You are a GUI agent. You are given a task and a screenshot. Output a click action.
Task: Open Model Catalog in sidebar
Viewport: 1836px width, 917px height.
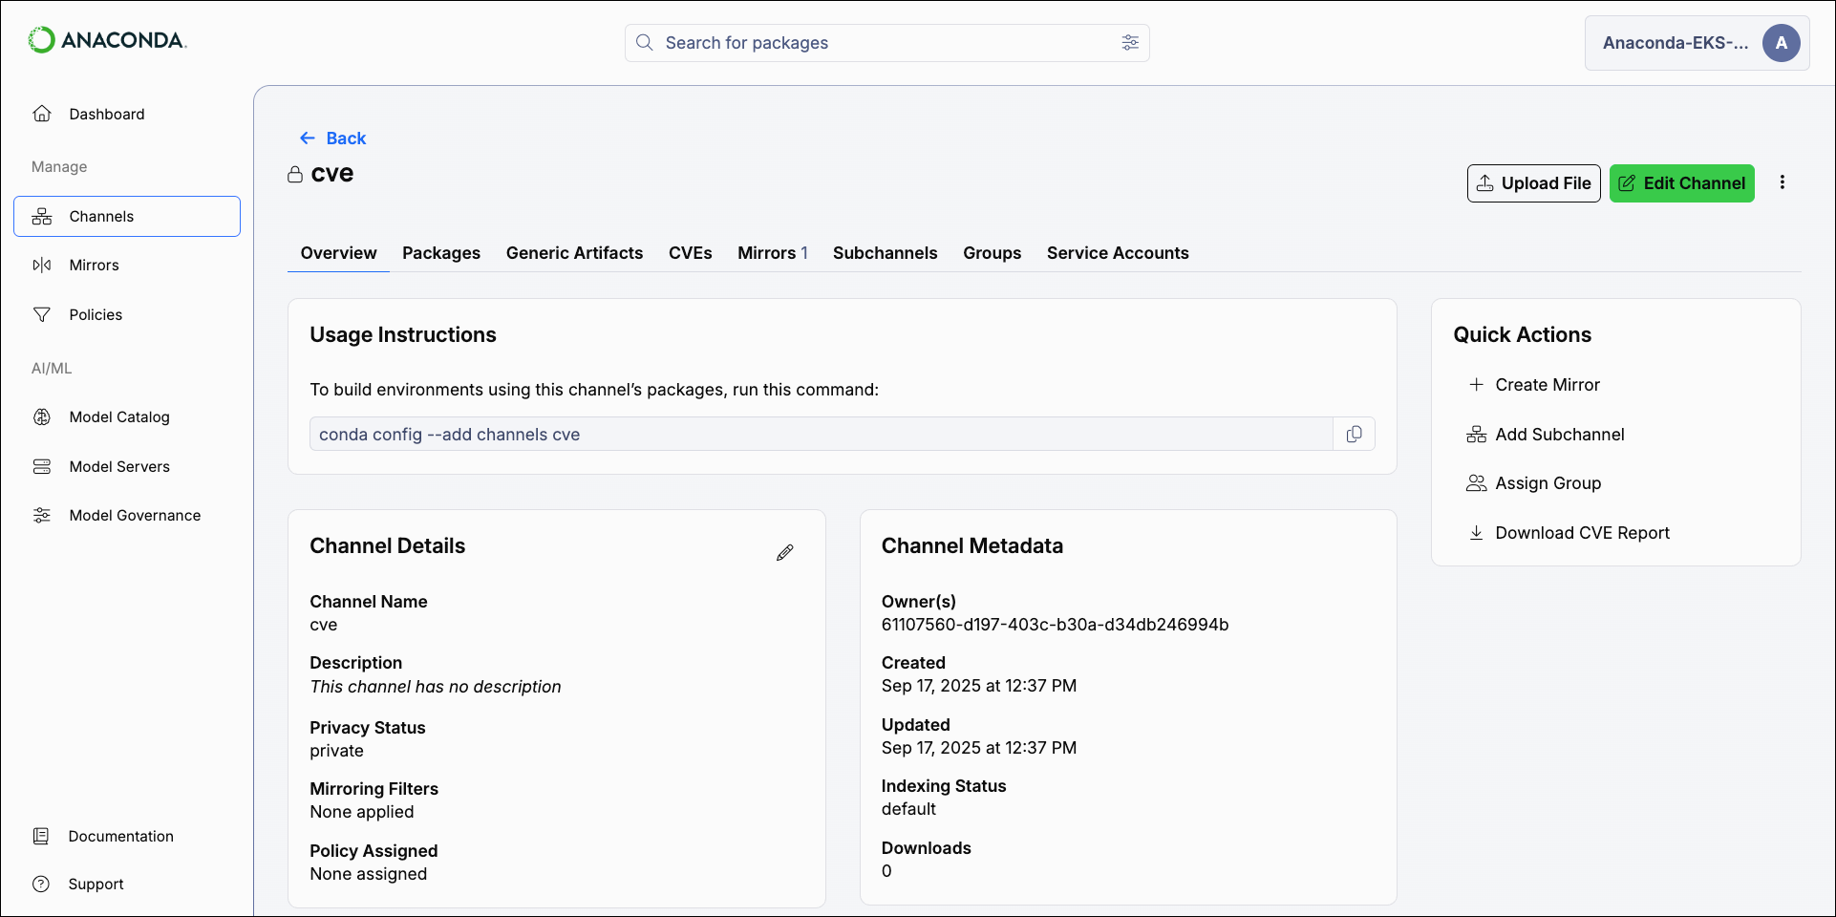tap(119, 417)
